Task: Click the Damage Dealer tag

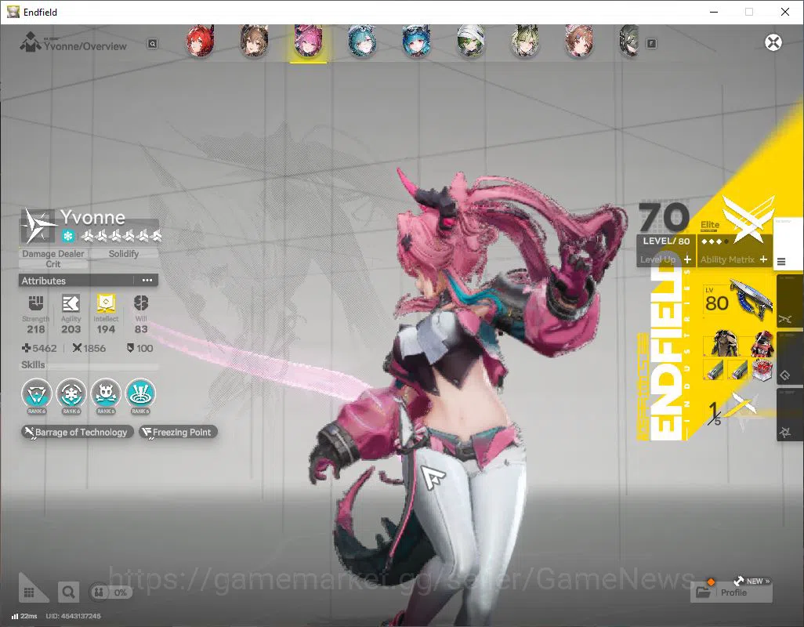Action: coord(53,254)
